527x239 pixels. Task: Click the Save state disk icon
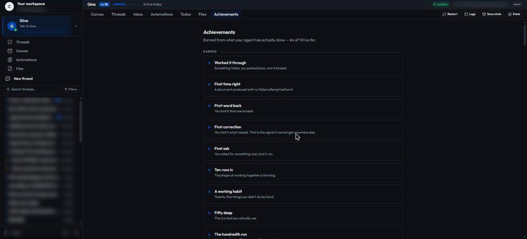pos(484,14)
